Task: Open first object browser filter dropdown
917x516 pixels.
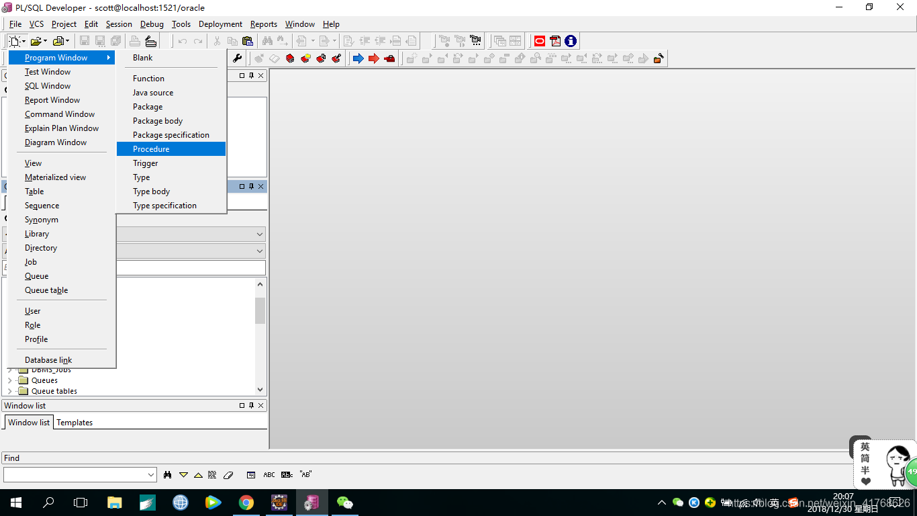Action: coord(259,234)
